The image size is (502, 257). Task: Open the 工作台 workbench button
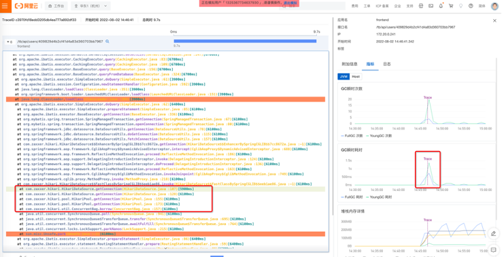click(56, 5)
